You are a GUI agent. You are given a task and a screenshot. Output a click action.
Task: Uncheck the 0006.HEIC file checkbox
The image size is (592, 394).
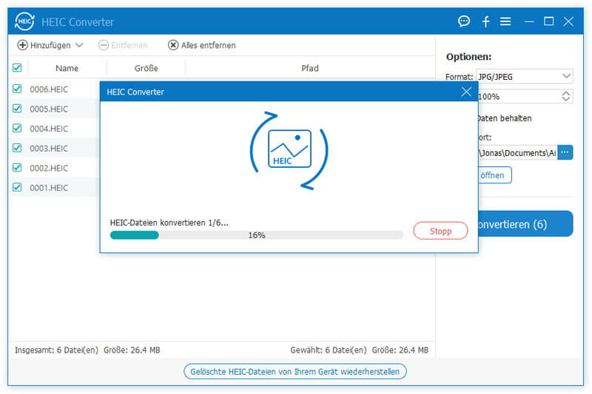point(17,89)
